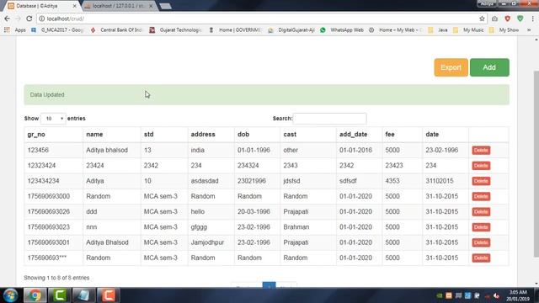Viewport: 539px width, 303px height.
Task: Sort table by address column
Action: coord(211,135)
